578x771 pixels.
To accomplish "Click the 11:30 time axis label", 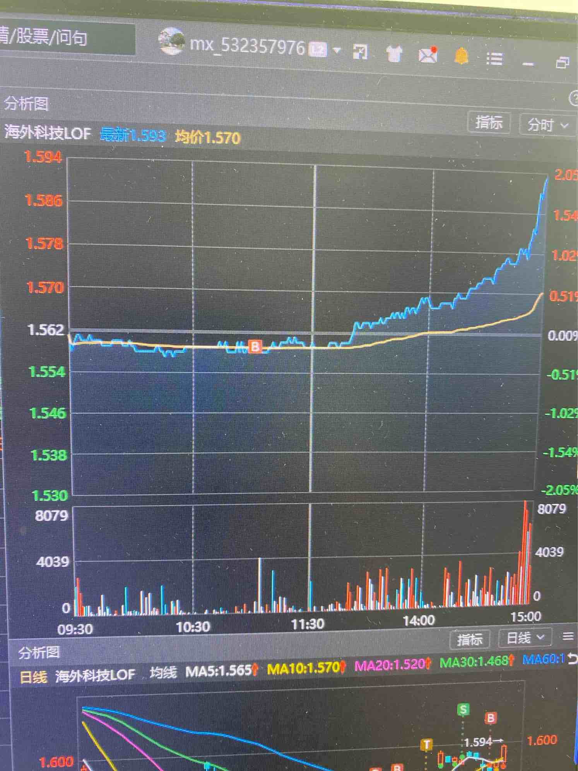I will pos(308,624).
